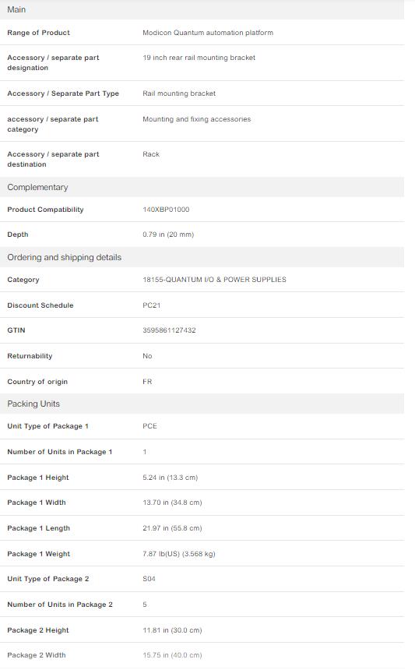Image resolution: width=415 pixels, height=670 pixels.
Task: Select the GTIN number 3595861127432
Action: [169, 330]
